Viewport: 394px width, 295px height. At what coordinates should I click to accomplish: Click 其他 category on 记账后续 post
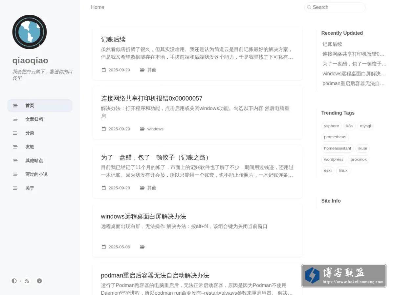(152, 70)
